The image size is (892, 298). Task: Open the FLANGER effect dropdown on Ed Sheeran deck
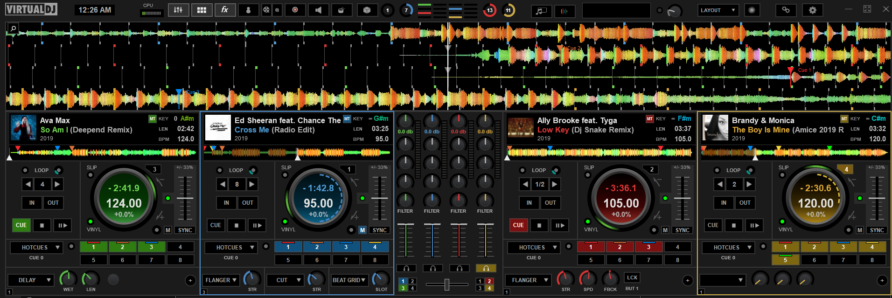221,280
